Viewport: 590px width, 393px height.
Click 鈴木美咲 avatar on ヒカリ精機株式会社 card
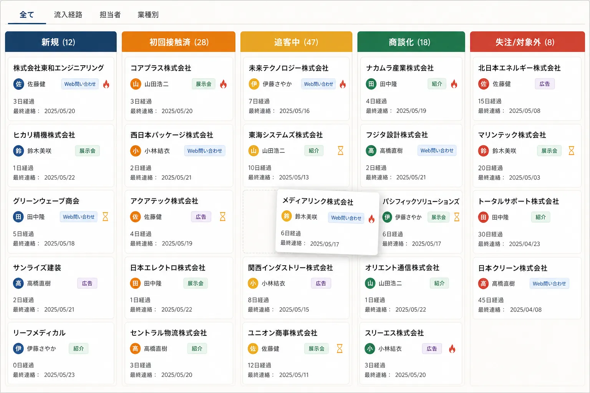(x=18, y=151)
